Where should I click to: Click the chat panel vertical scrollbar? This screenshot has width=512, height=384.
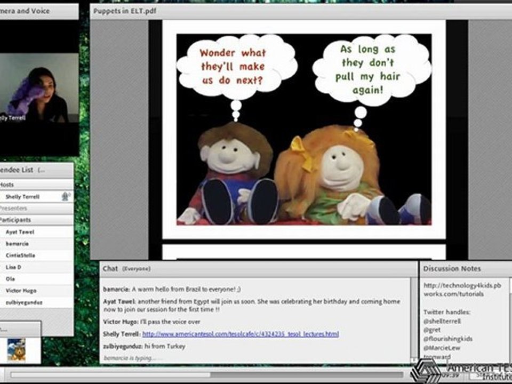coord(414,320)
